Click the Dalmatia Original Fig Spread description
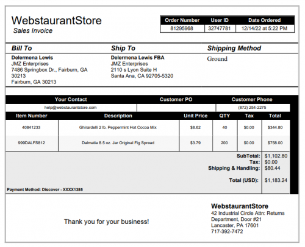The image size is (305, 247). (118, 143)
